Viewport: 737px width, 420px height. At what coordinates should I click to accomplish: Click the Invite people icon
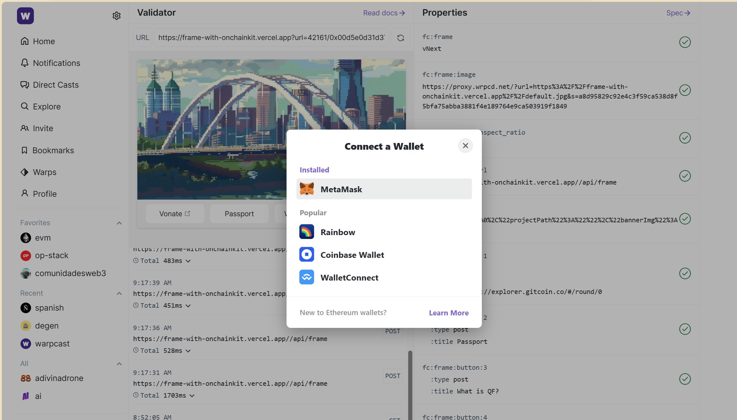(25, 128)
